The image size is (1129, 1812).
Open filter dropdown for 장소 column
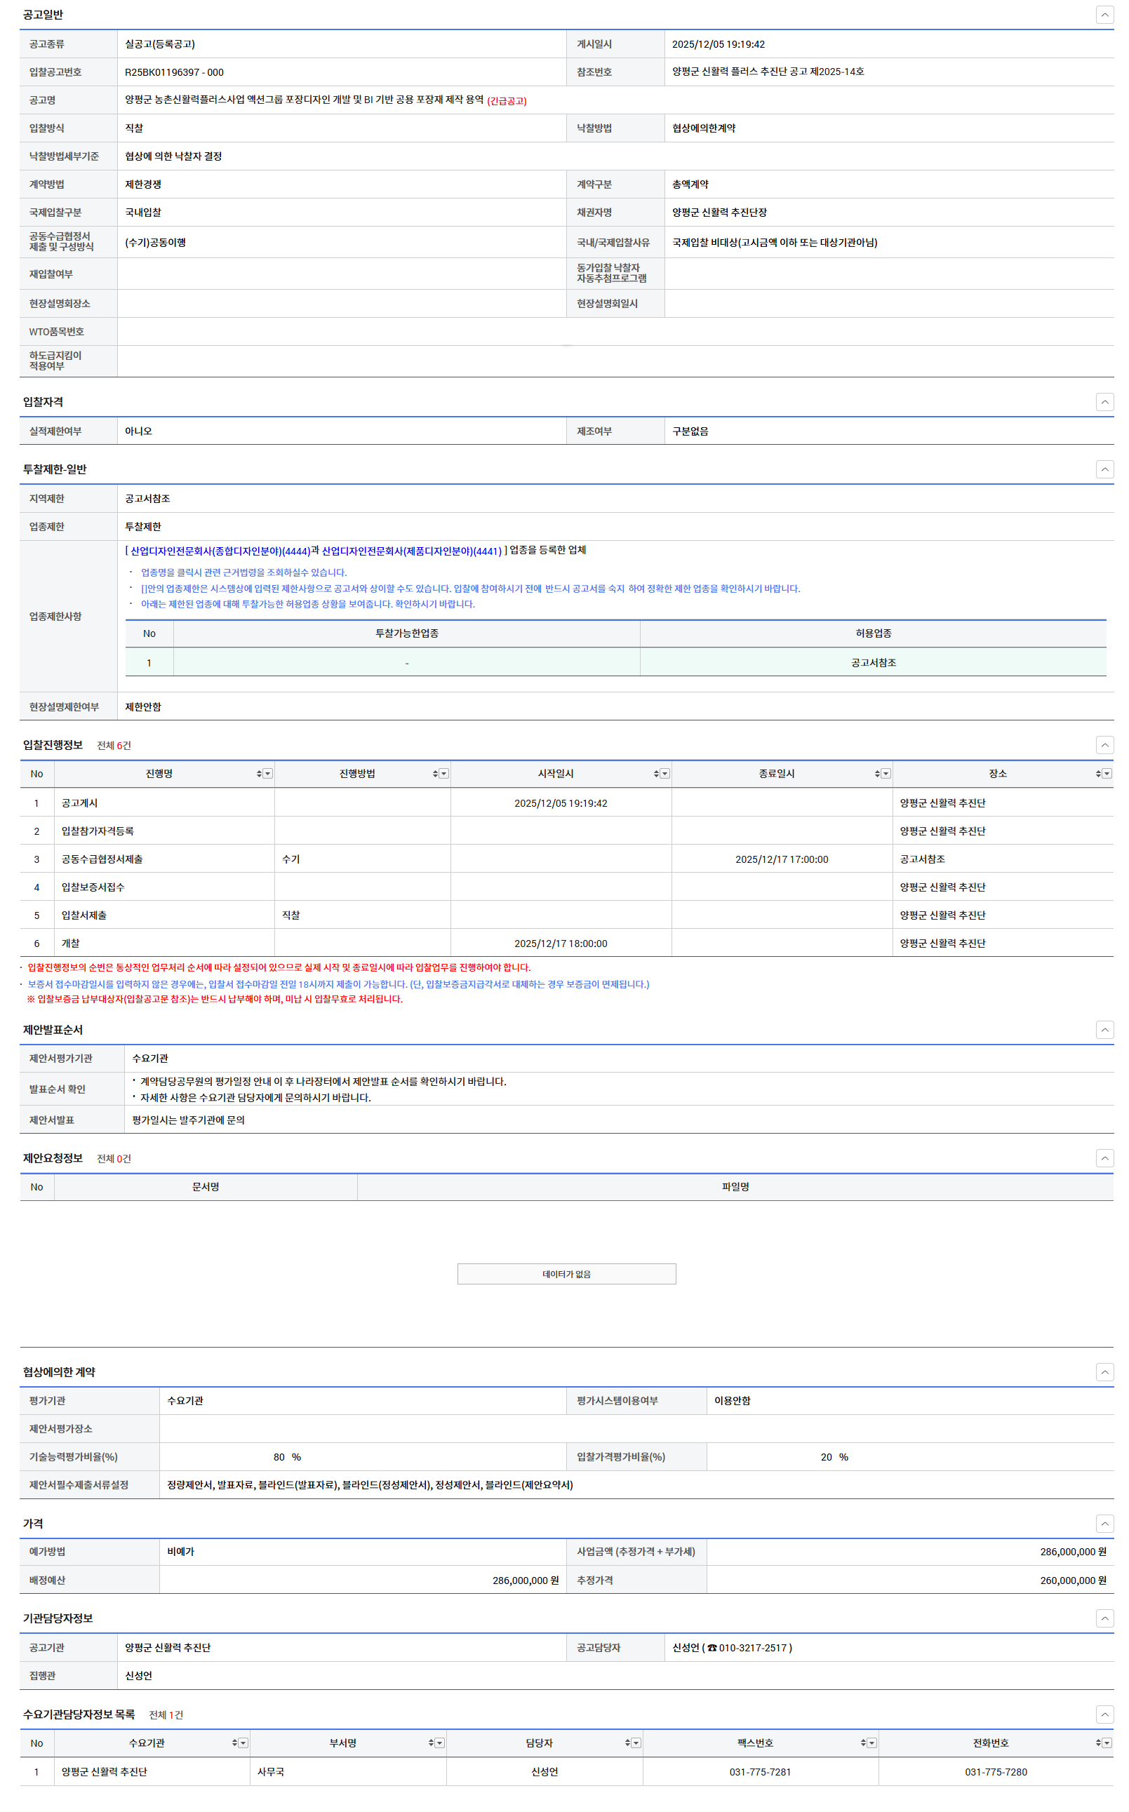(1107, 774)
